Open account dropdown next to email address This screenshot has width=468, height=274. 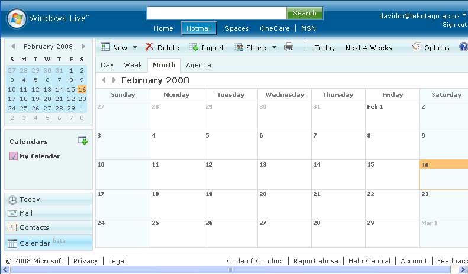coord(464,15)
